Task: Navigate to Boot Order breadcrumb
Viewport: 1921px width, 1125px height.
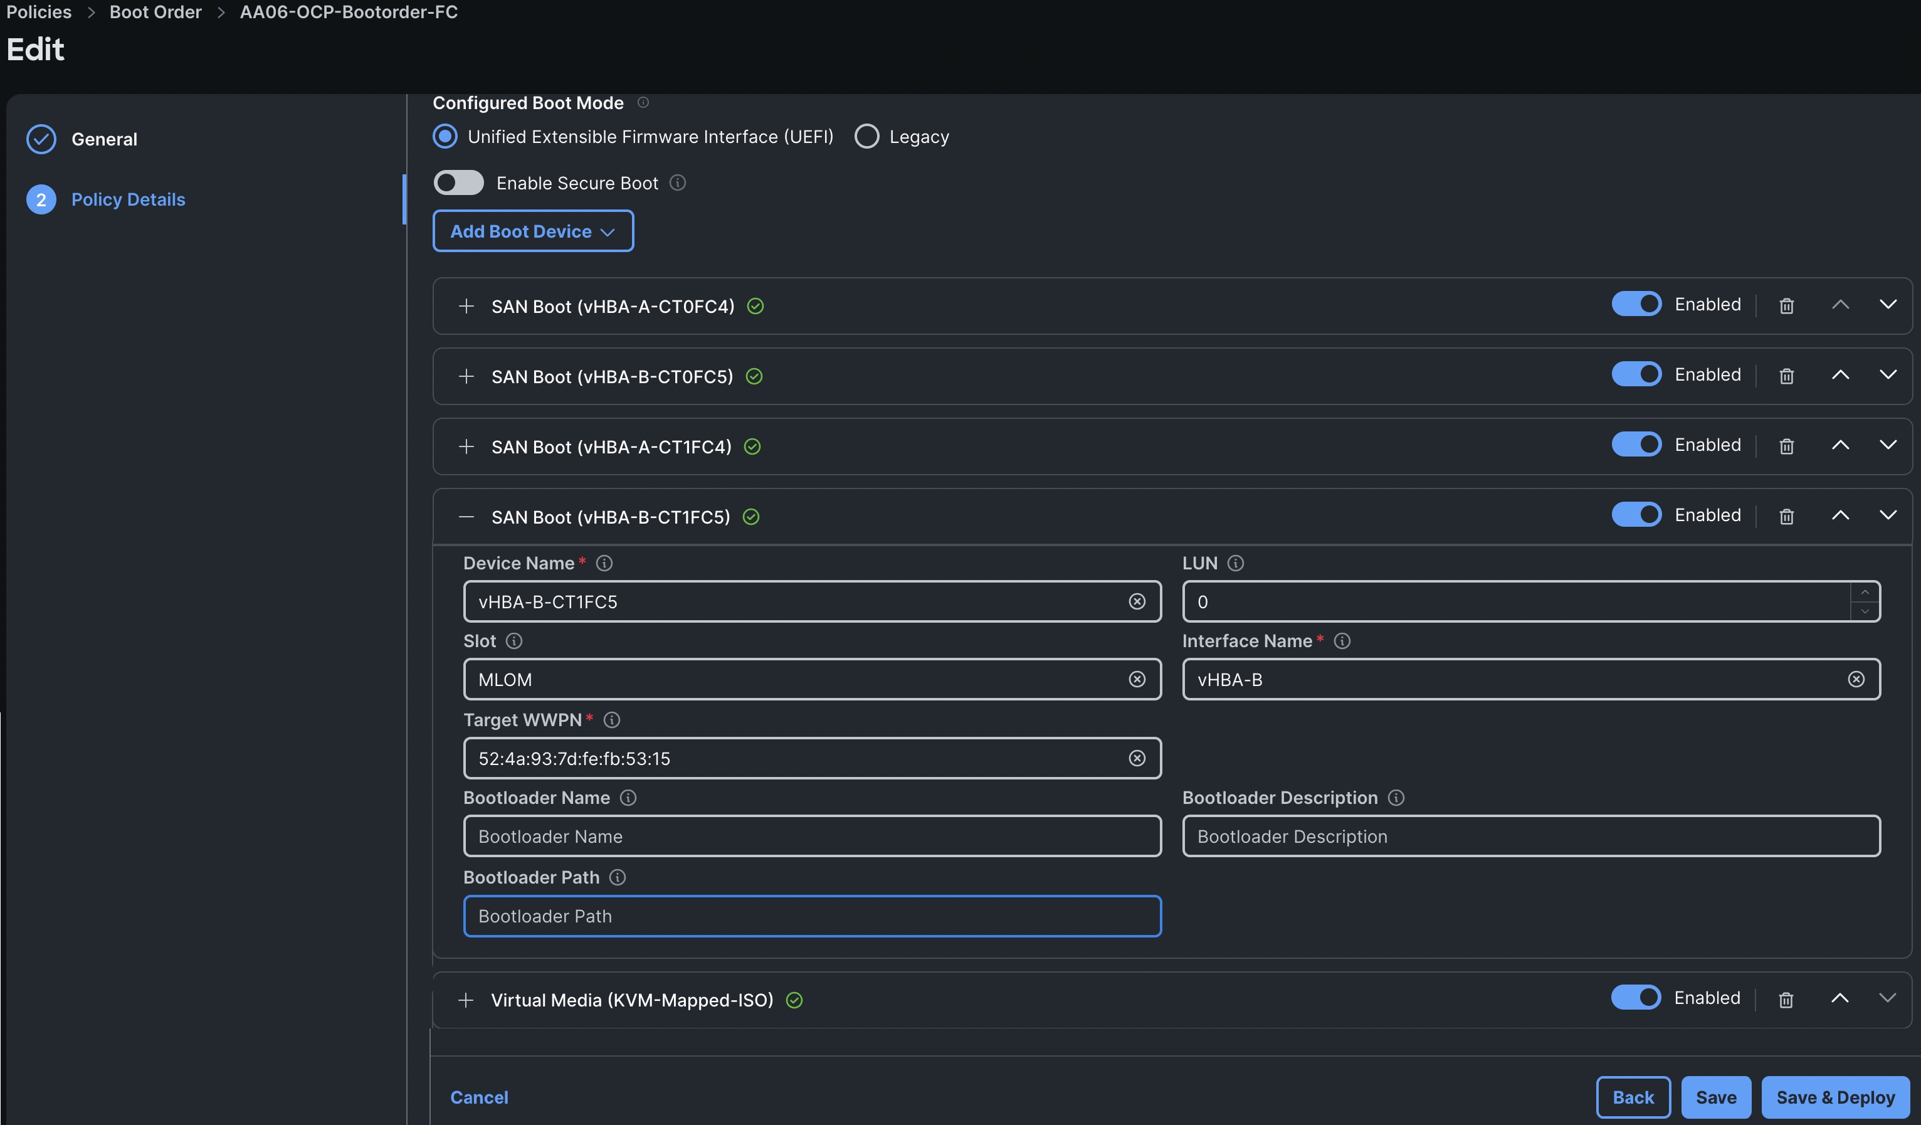Action: [x=155, y=12]
